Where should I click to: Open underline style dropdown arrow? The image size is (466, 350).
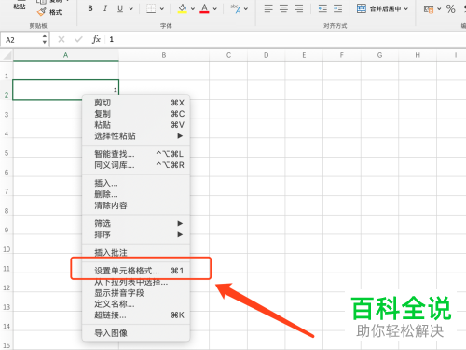pos(131,9)
